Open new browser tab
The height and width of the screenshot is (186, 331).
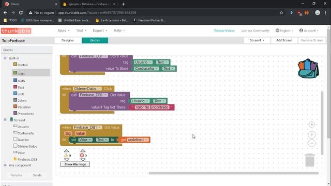coord(123,4)
